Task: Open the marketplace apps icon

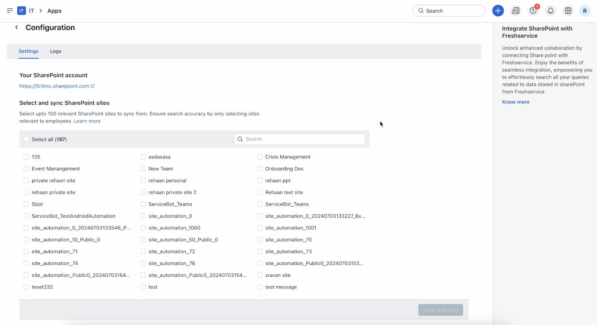Action: 568,11
